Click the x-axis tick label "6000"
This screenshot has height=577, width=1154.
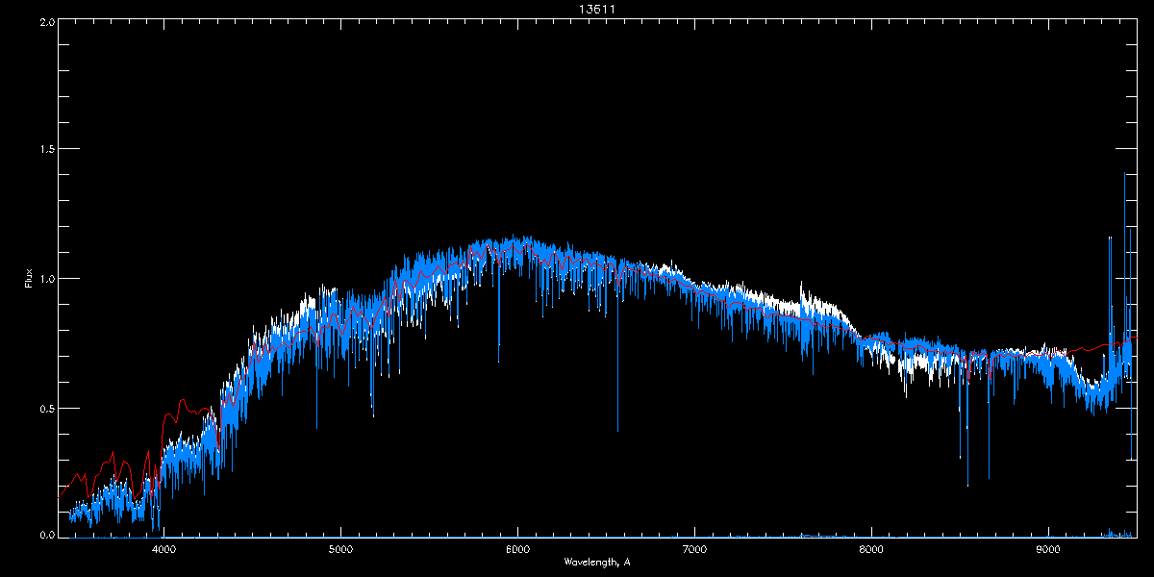(x=517, y=549)
